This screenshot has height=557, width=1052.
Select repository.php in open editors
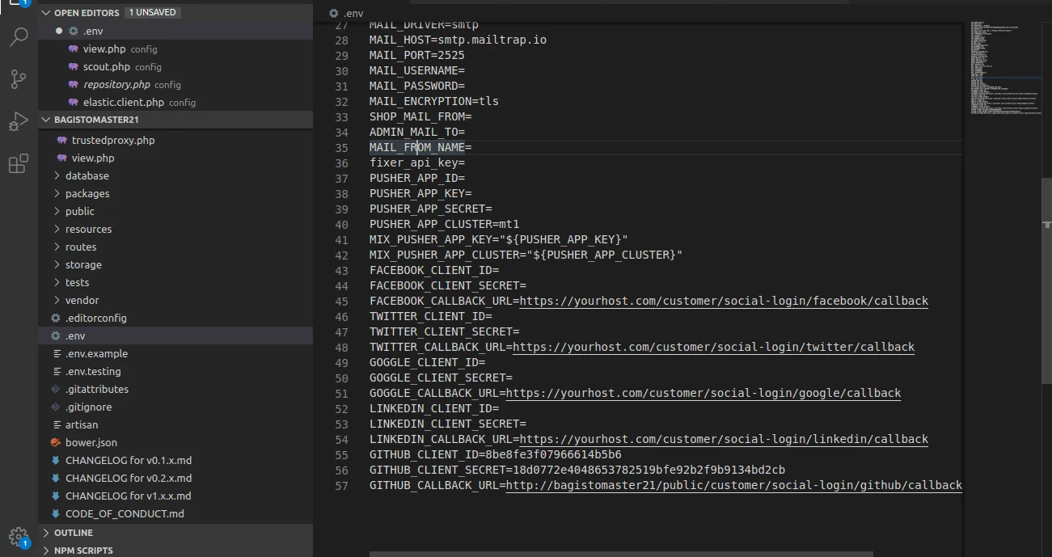(x=116, y=85)
